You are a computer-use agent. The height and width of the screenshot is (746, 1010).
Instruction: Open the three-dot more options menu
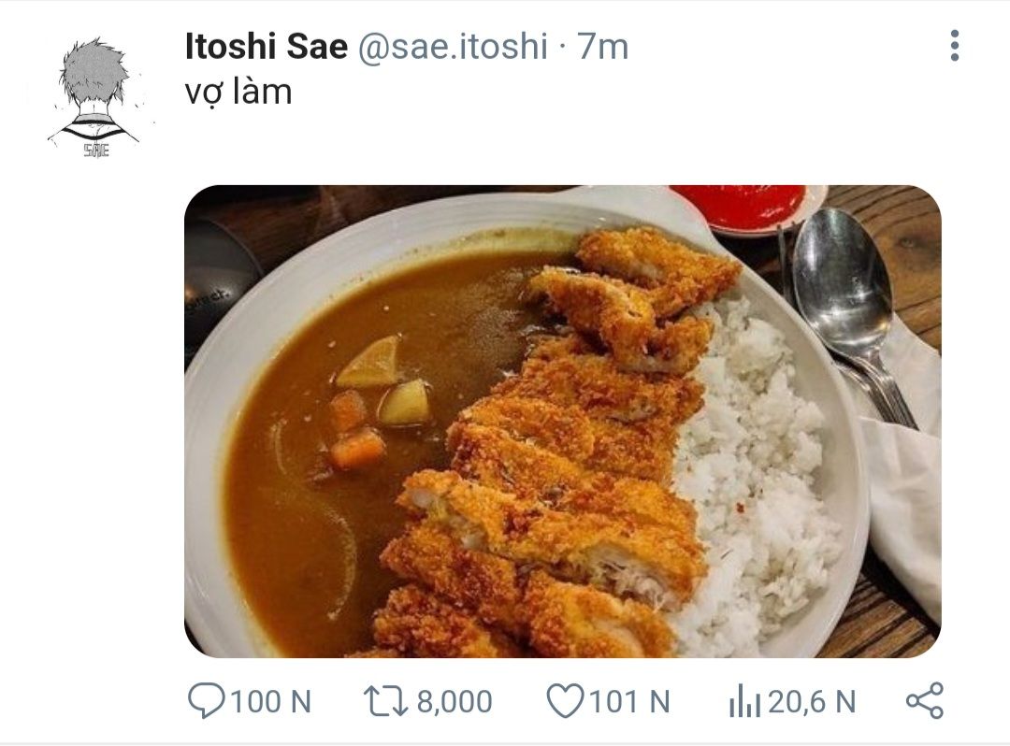click(954, 46)
